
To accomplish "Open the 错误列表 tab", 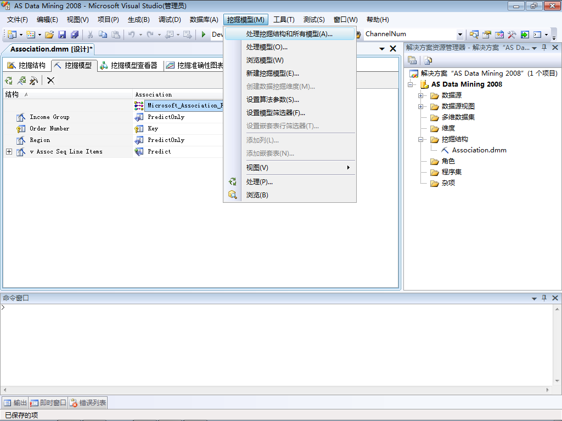I will coord(88,403).
